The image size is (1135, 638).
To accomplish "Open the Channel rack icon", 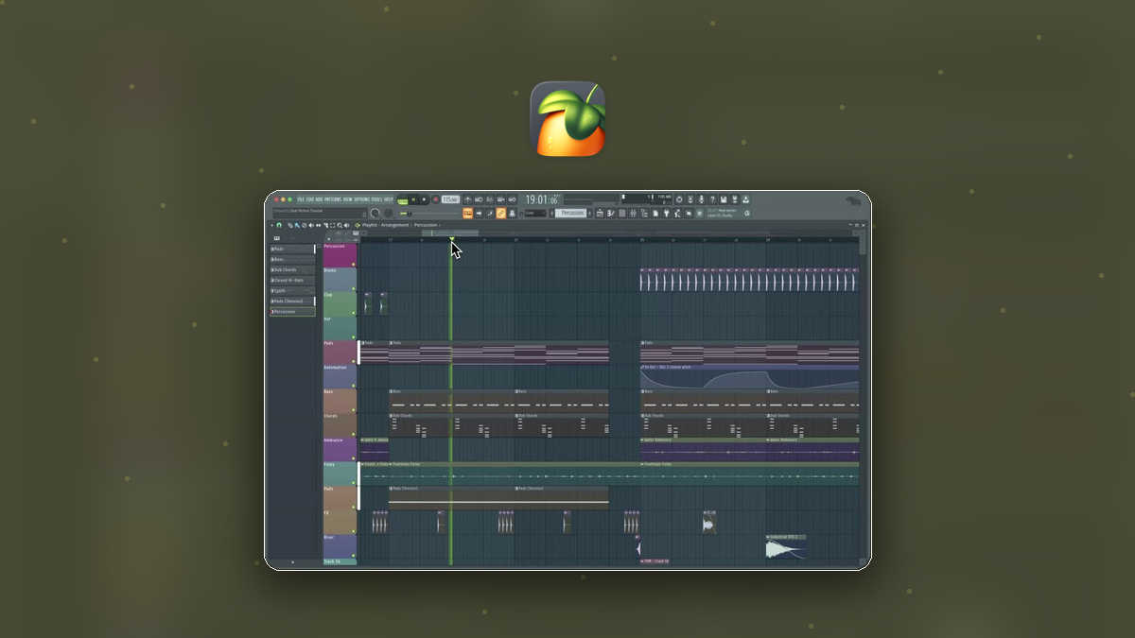I will [622, 213].
